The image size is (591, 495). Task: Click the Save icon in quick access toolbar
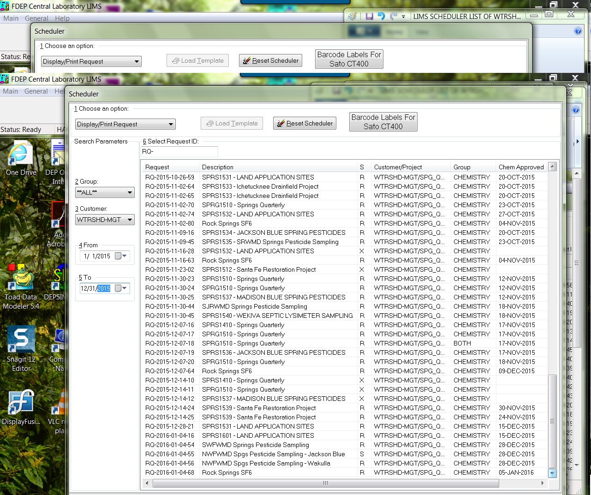click(369, 16)
